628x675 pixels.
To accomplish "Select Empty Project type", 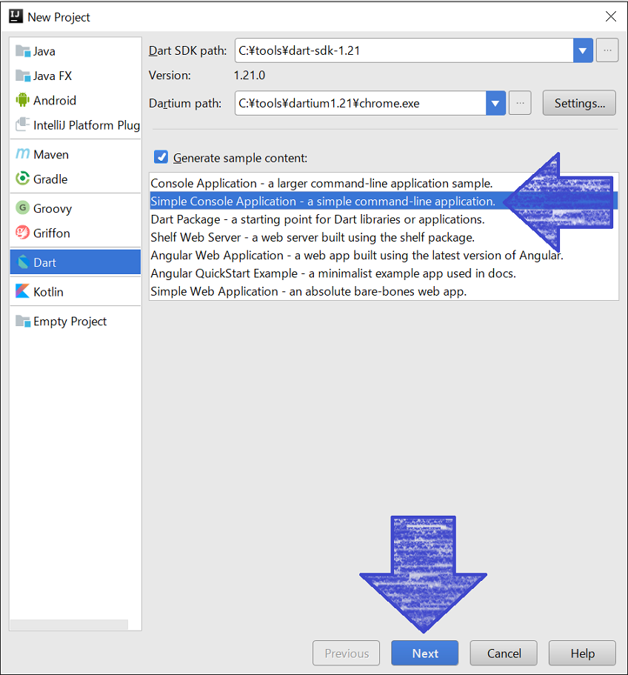I will pyautogui.click(x=76, y=321).
